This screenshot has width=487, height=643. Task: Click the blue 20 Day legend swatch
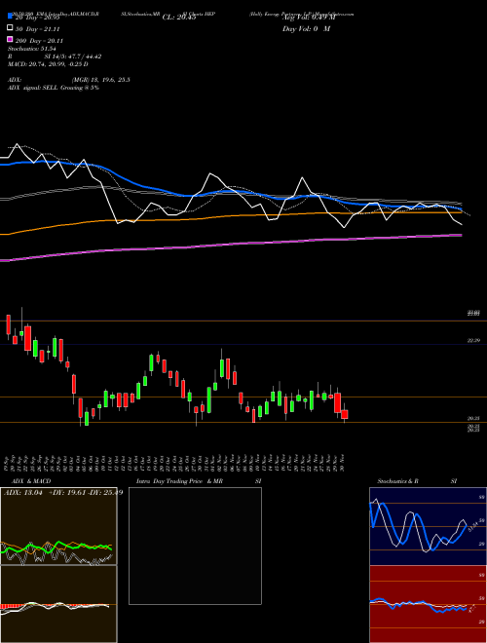point(11,16)
